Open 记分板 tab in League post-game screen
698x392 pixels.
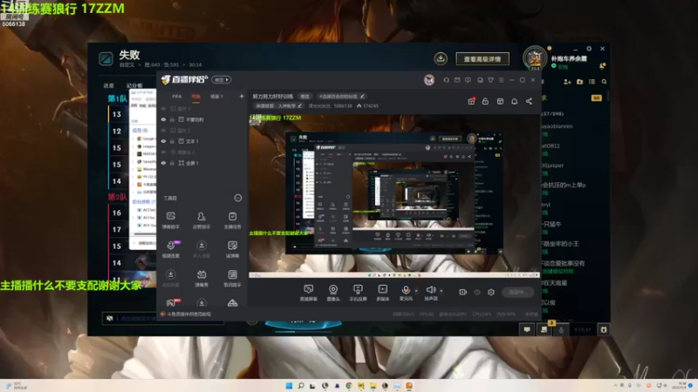(x=134, y=85)
